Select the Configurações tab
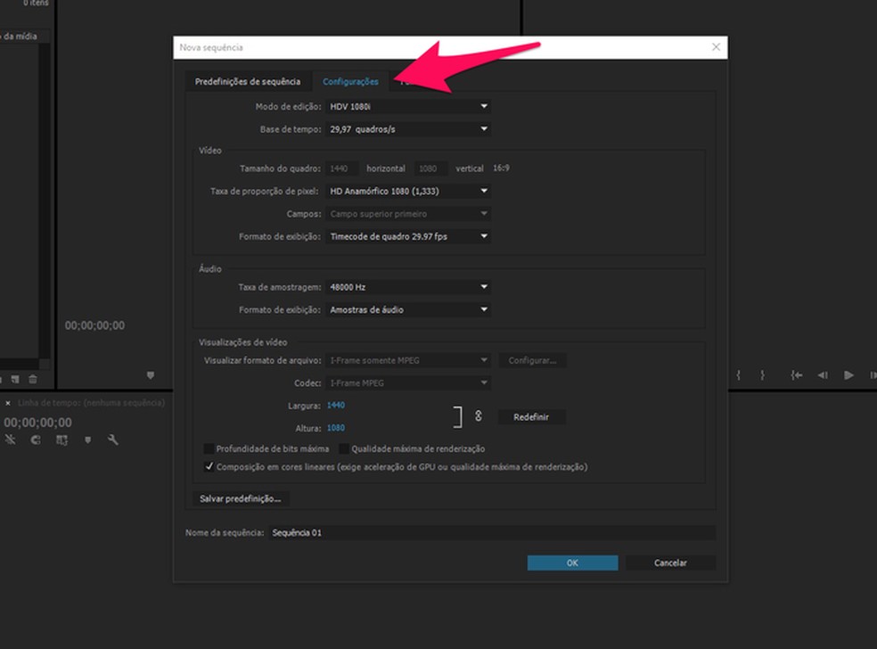The height and width of the screenshot is (649, 877). tap(350, 82)
